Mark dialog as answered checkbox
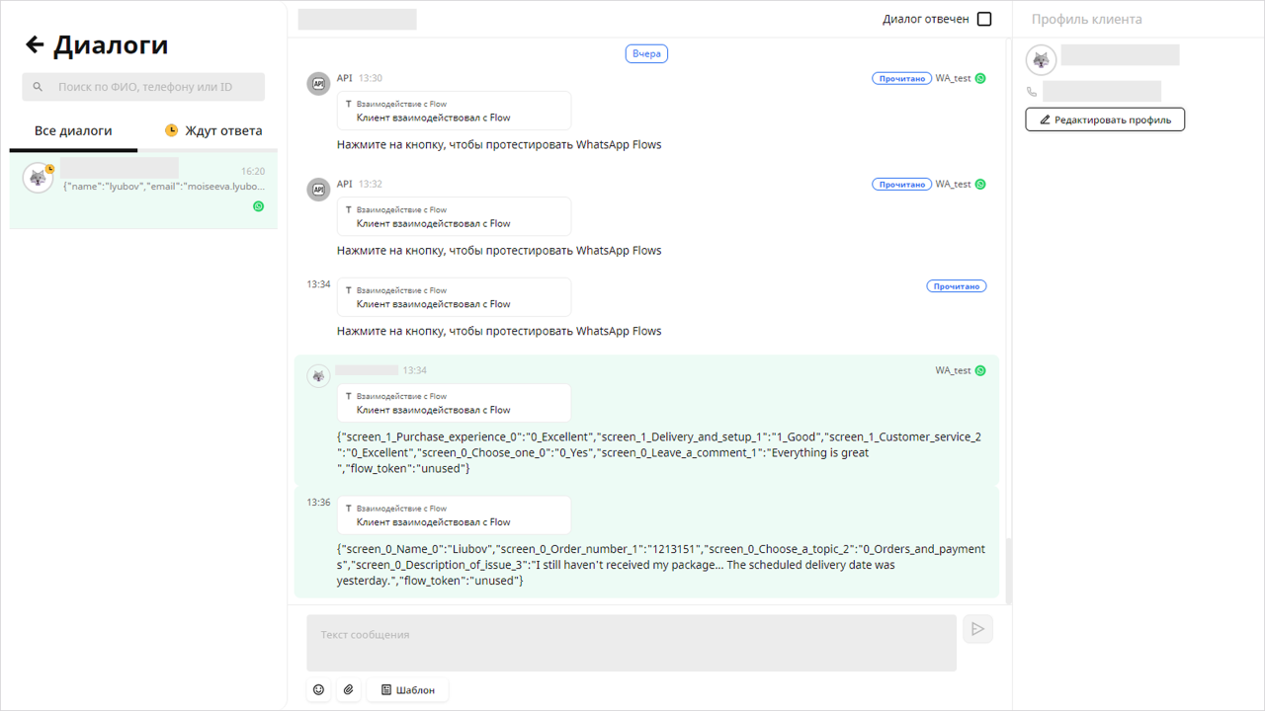This screenshot has height=711, width=1265. point(984,19)
